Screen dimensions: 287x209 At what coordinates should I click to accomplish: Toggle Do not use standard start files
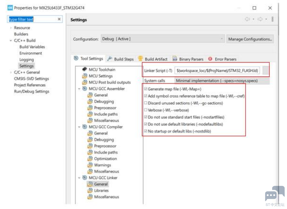[146, 117]
